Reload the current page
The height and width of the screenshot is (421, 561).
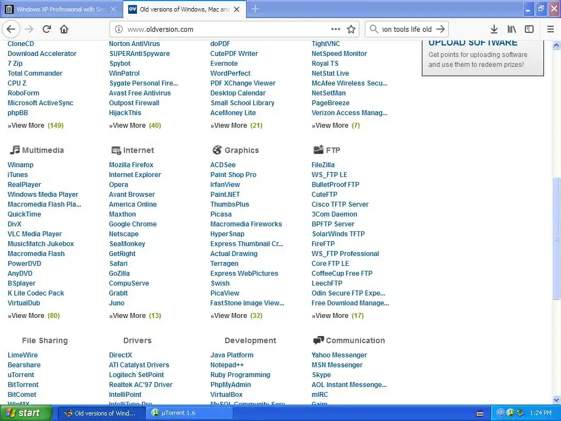pos(47,29)
